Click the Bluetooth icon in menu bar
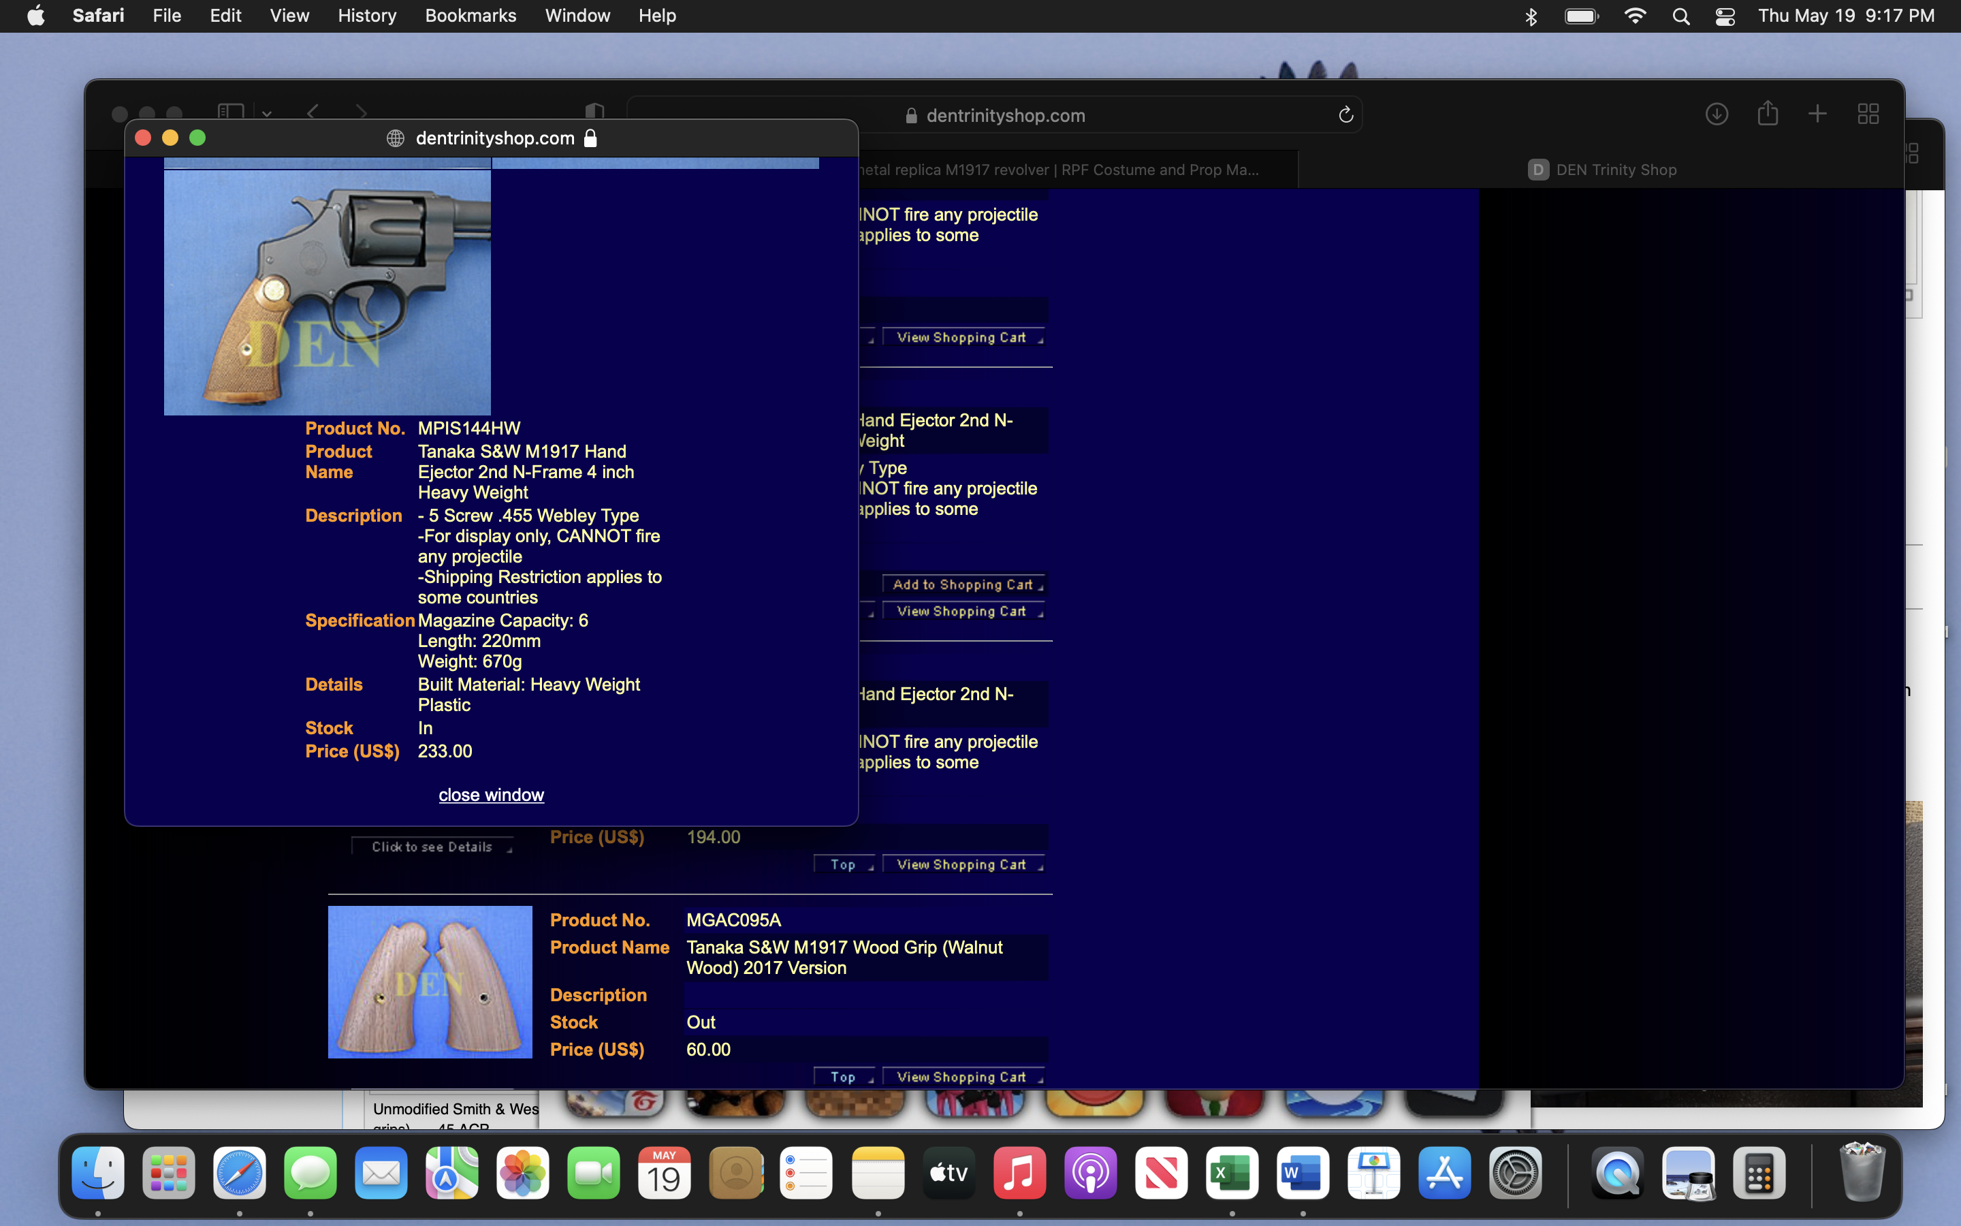The height and width of the screenshot is (1226, 1961). 1531,16
